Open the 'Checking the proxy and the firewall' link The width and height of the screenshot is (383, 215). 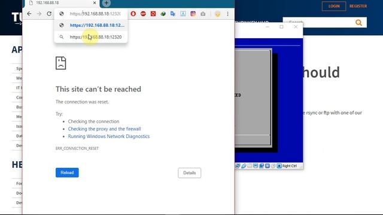[104, 129]
